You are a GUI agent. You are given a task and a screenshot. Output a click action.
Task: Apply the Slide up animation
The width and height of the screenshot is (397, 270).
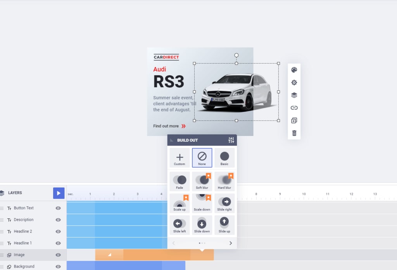coord(224,225)
